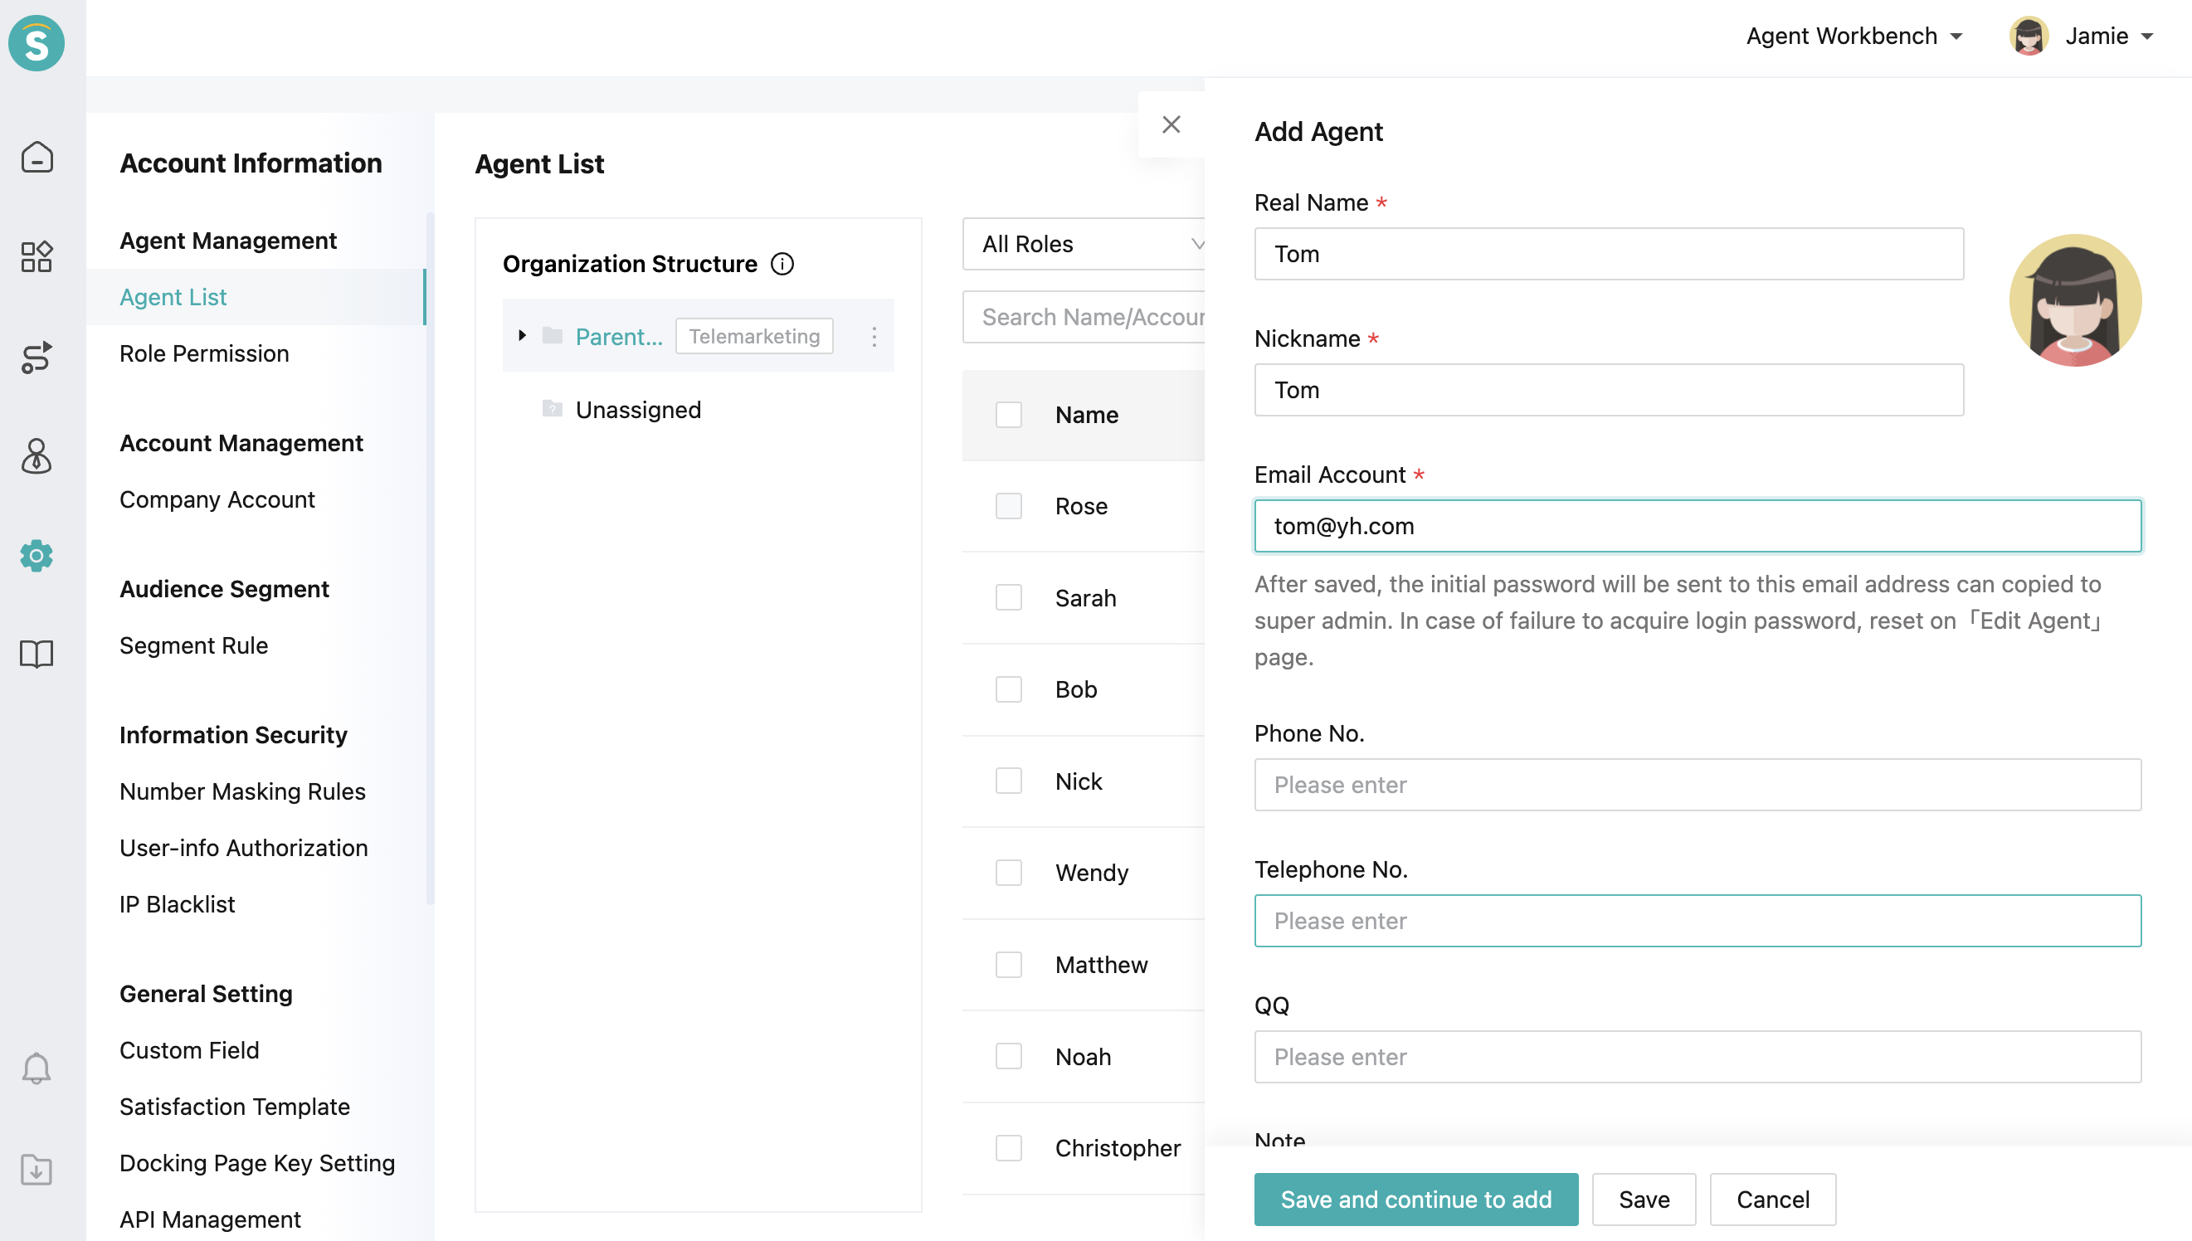Select the Unassigned tree item
This screenshot has width=2192, height=1241.
point(637,410)
